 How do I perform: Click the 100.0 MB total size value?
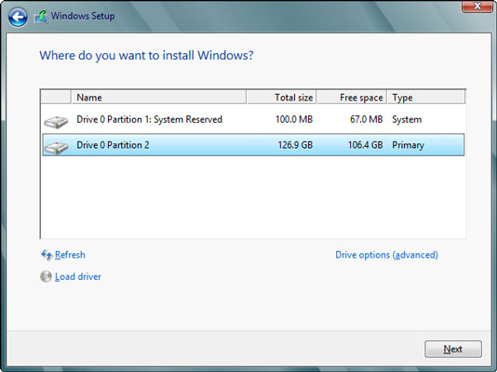[294, 119]
